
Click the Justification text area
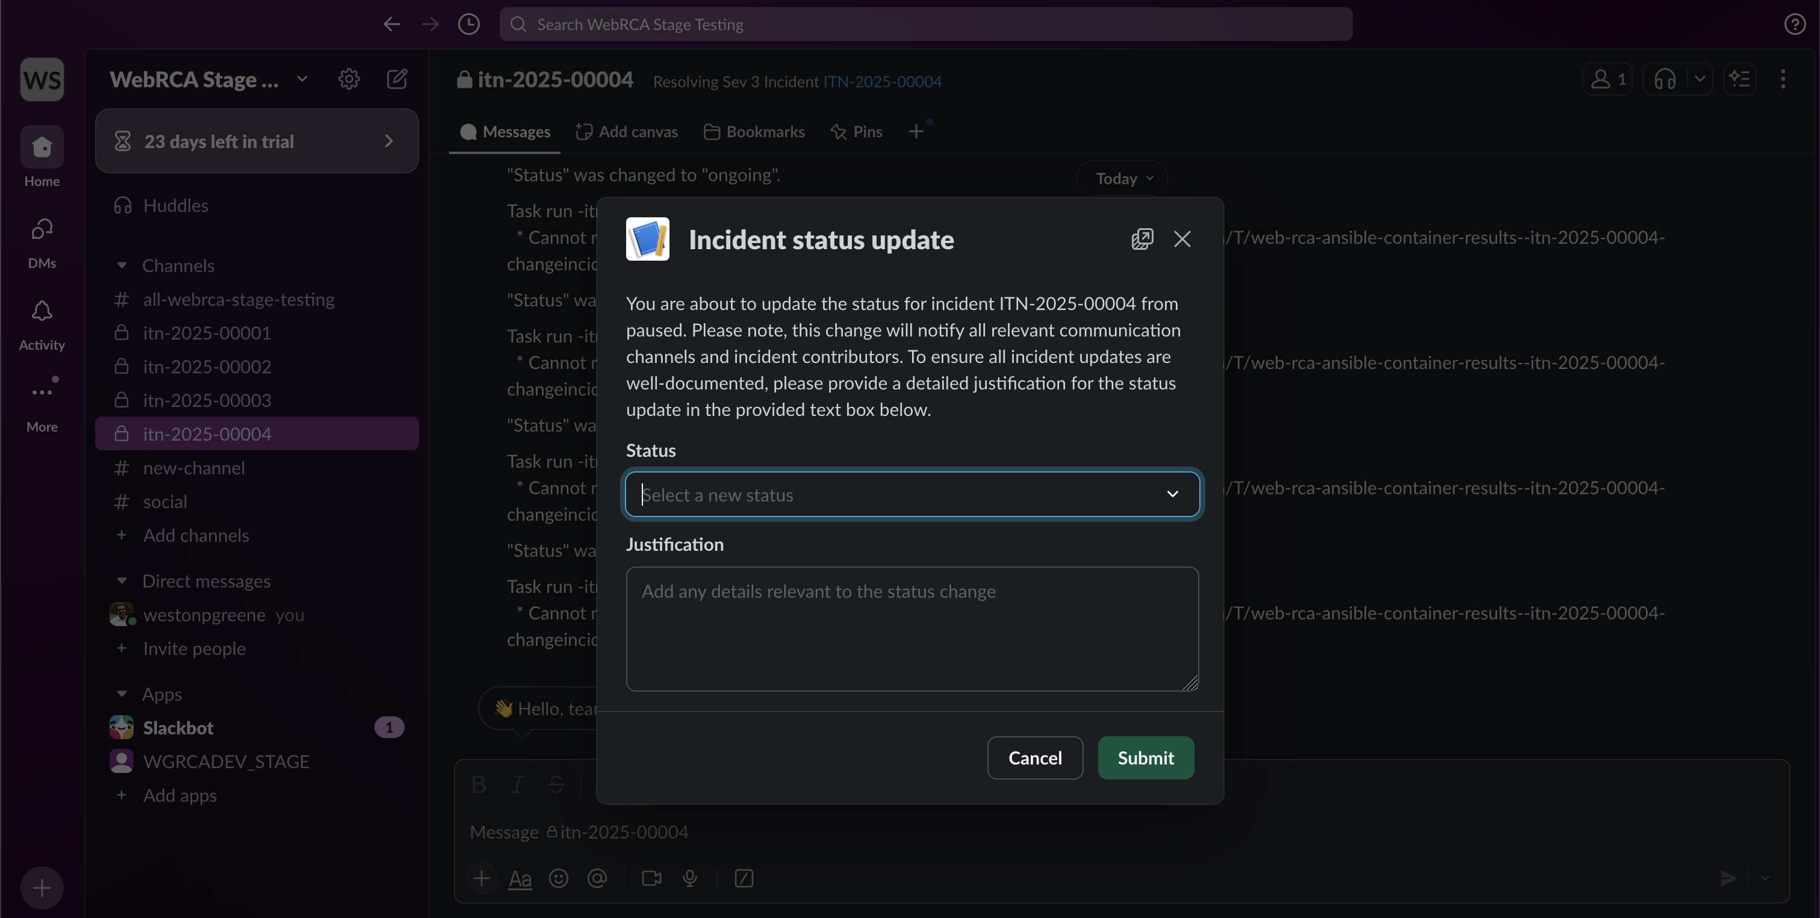[x=912, y=628]
